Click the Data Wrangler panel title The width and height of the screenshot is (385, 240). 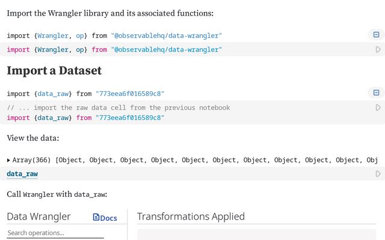38,217
